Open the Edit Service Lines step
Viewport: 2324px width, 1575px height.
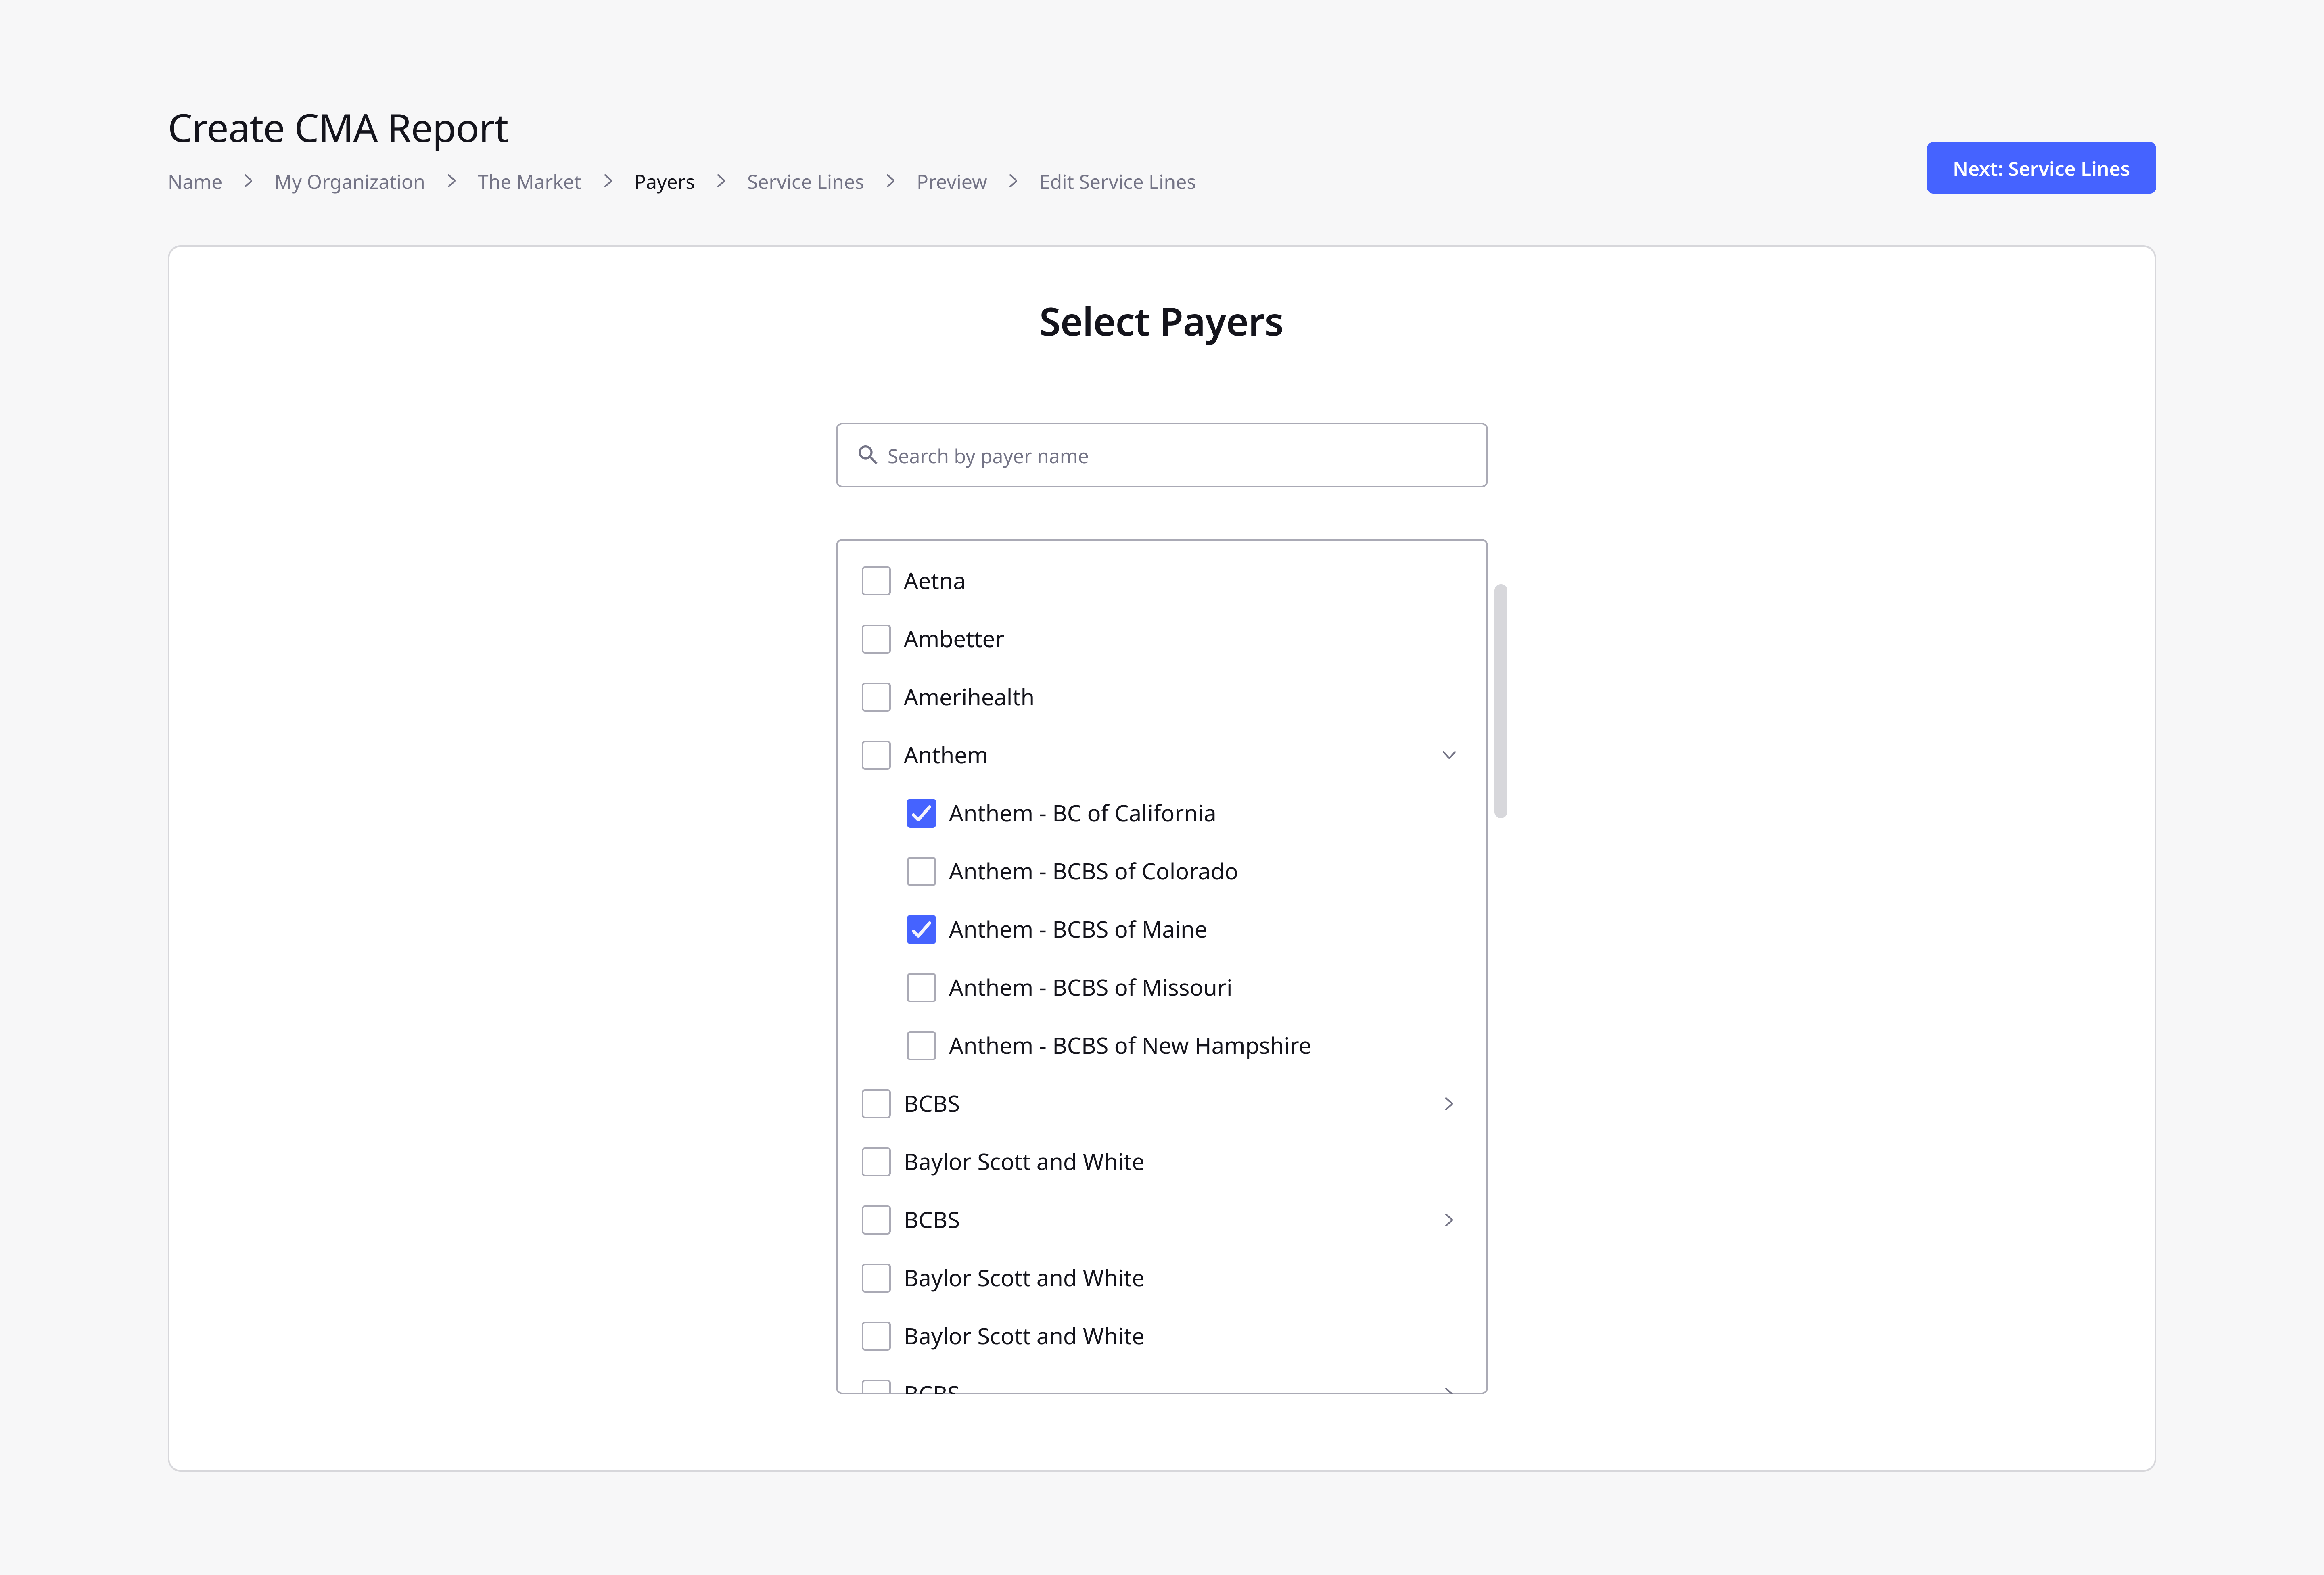point(1117,182)
